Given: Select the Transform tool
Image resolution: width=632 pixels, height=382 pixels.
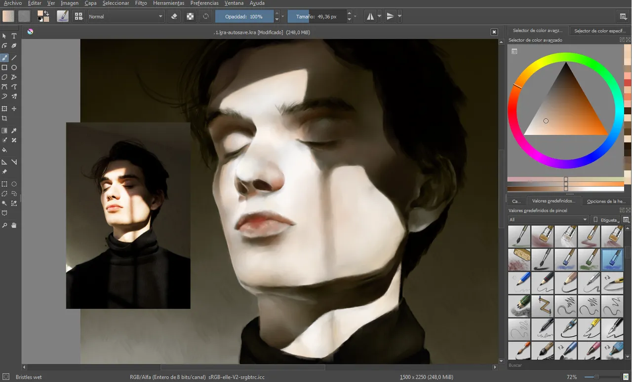Looking at the screenshot, I should click(4, 109).
